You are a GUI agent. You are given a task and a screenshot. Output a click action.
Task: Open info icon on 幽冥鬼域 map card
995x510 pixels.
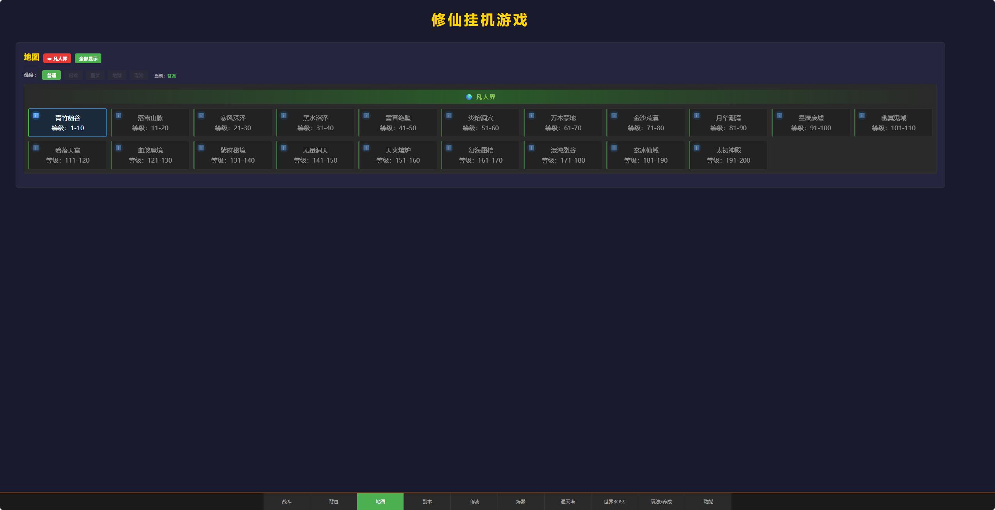pyautogui.click(x=862, y=115)
